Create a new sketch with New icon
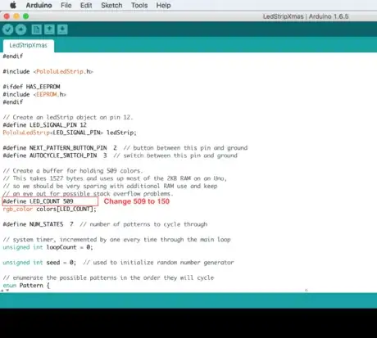The image size is (377, 338). point(36,29)
